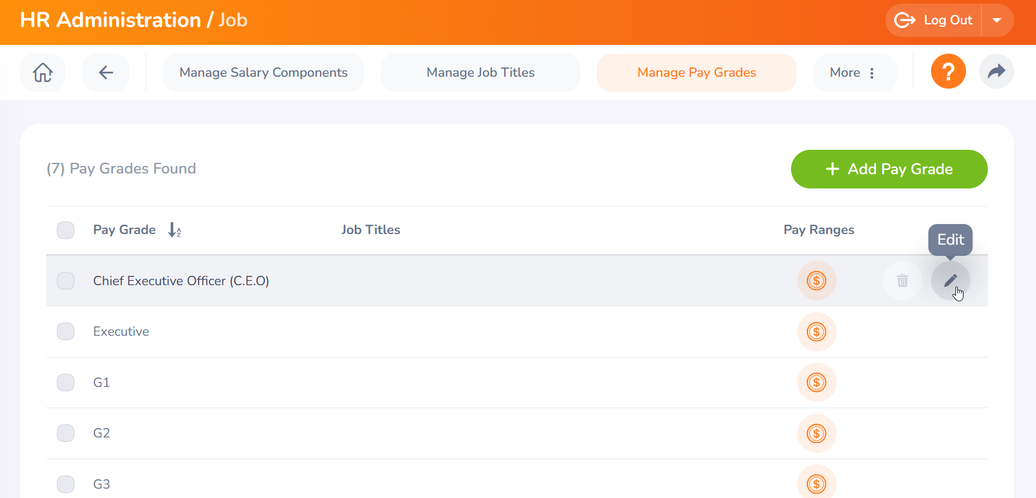Switch to Manage Salary Components tab

(x=263, y=72)
